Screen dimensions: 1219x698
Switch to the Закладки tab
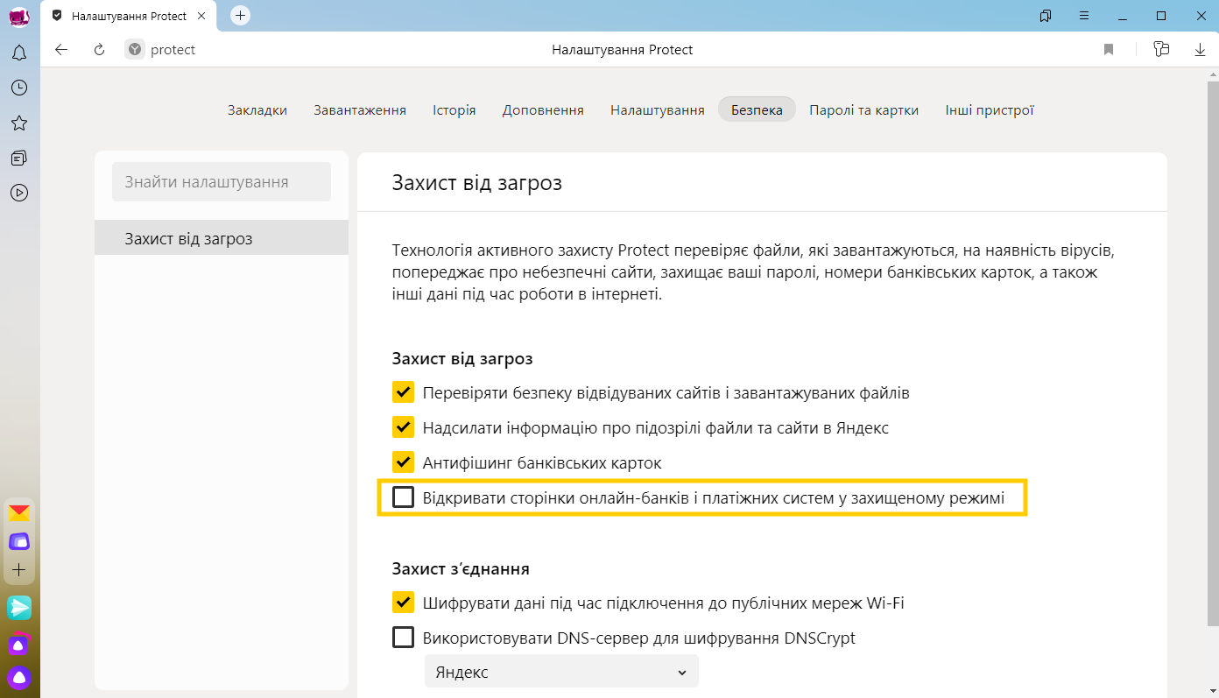257,109
